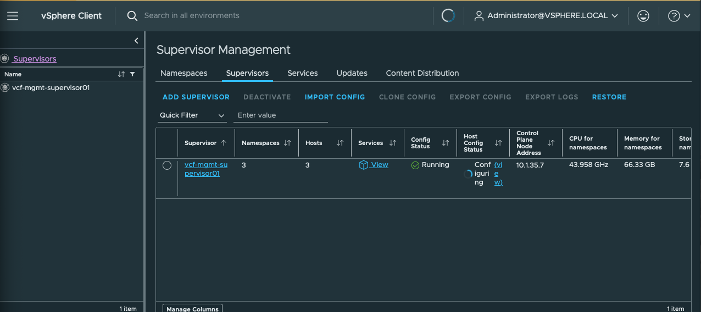
Task: Sort by Control Plane Node Address column
Action: click(551, 143)
